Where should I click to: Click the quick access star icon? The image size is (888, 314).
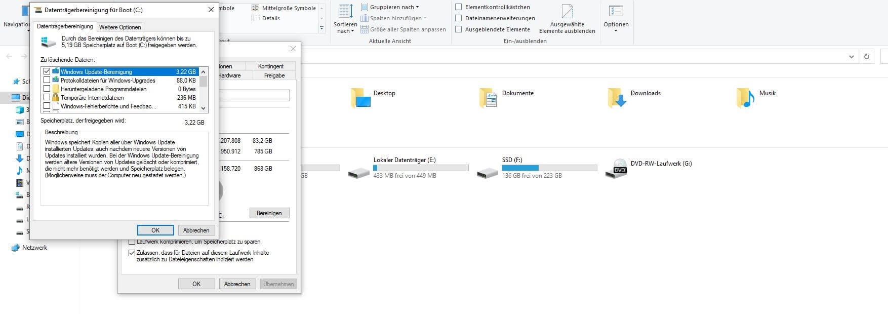(x=16, y=82)
